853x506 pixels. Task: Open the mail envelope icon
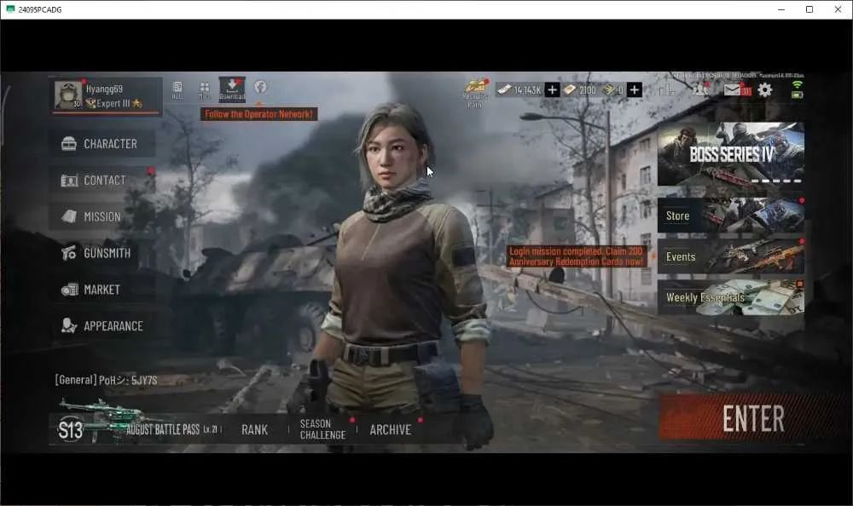coord(732,89)
